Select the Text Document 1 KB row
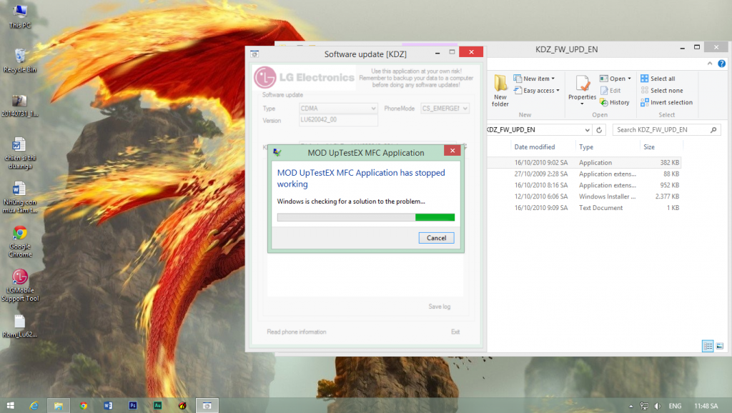The width and height of the screenshot is (732, 413). [583, 208]
